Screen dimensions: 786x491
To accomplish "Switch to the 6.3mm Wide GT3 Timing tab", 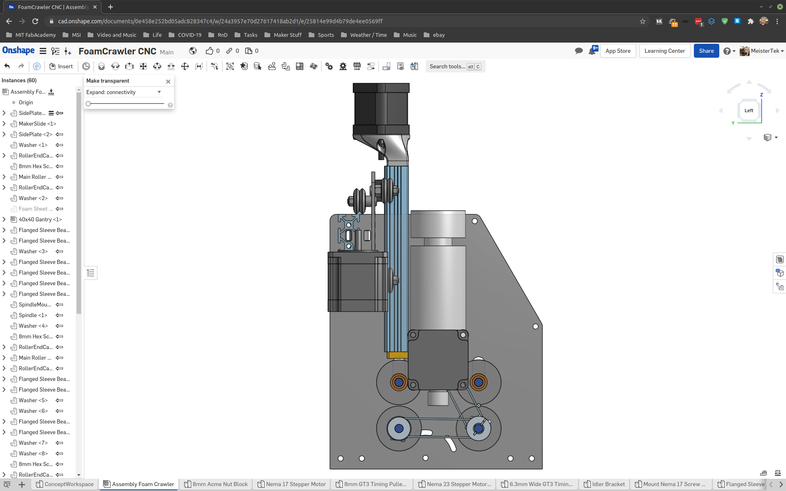I will click(x=537, y=484).
